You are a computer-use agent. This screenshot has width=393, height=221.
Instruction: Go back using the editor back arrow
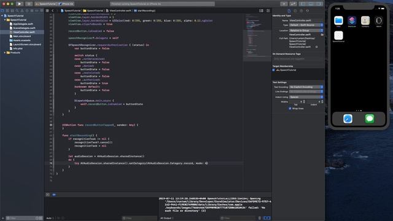(53, 11)
